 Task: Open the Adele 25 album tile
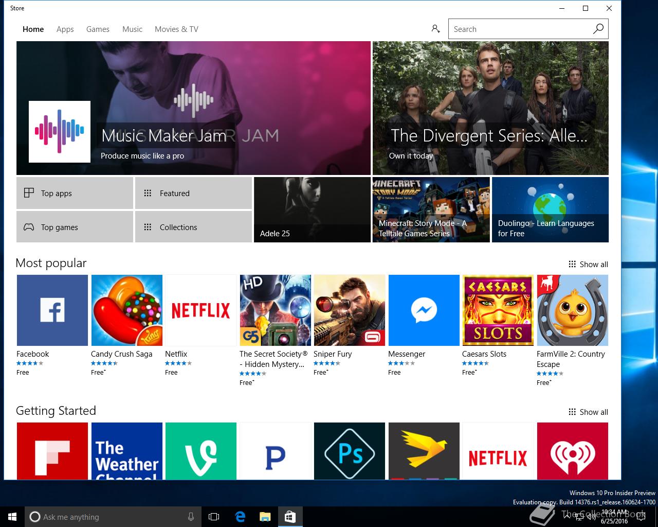tap(312, 209)
